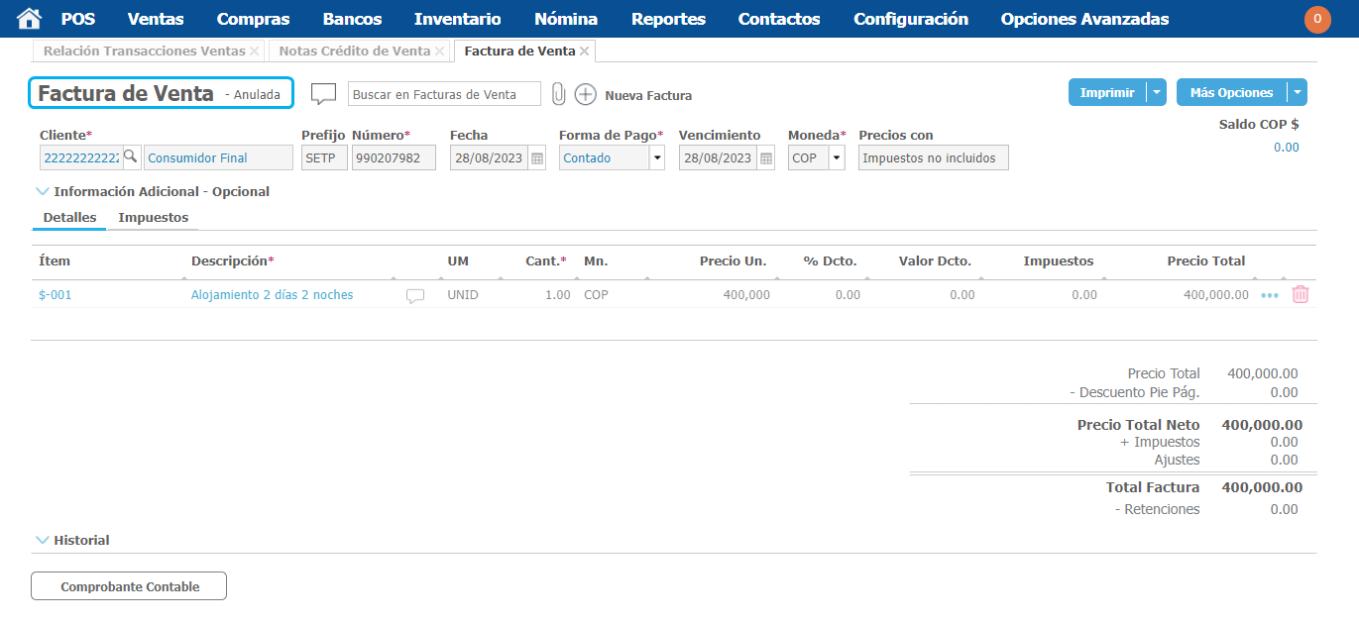Open the Forma de Pago dropdown

pos(655,158)
